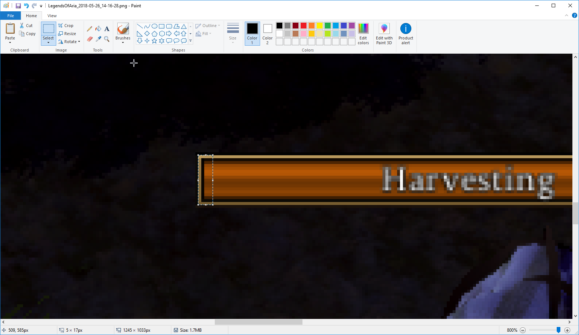Click the Undo icon in quick access toolbar
Viewport: 579px width, 335px height.
26,6
